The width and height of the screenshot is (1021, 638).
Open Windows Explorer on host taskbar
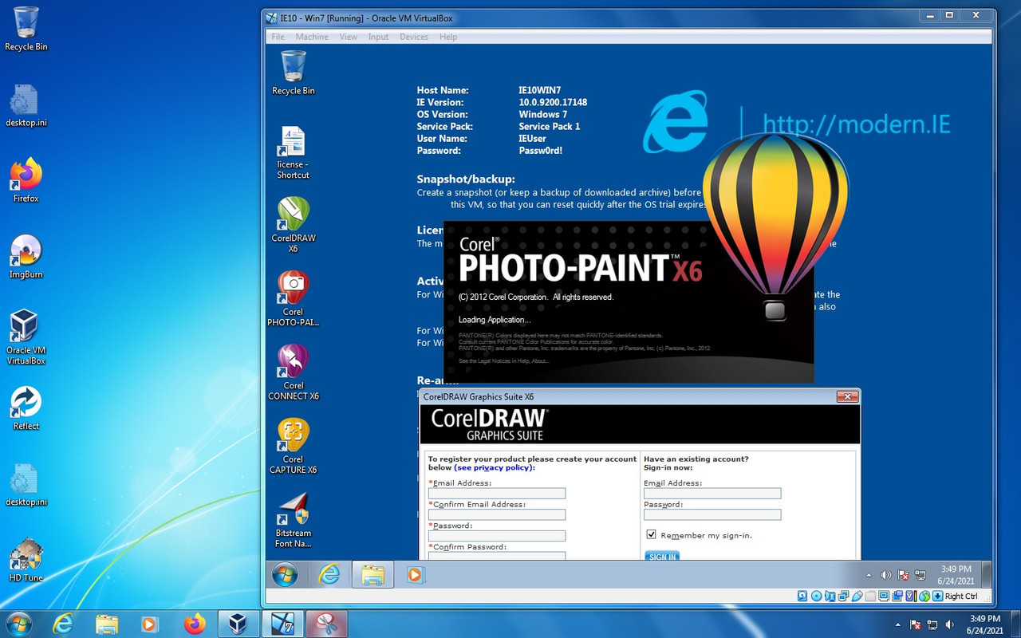tap(107, 624)
